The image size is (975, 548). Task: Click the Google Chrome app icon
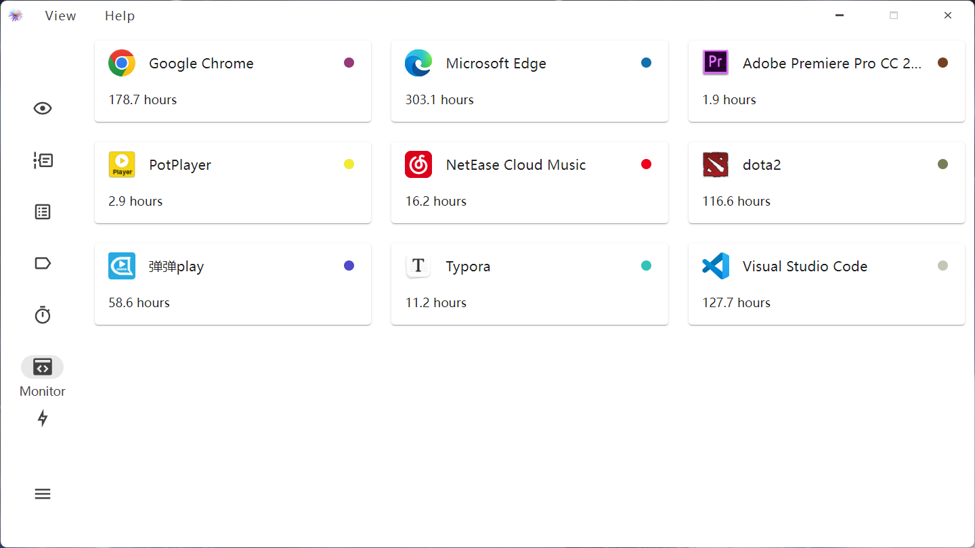pyautogui.click(x=122, y=63)
